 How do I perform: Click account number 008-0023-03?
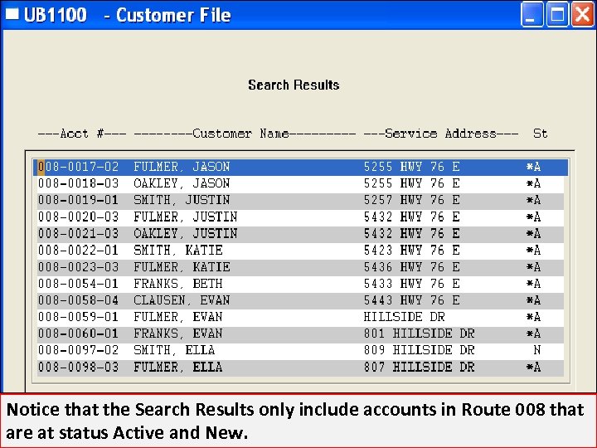pos(78,267)
